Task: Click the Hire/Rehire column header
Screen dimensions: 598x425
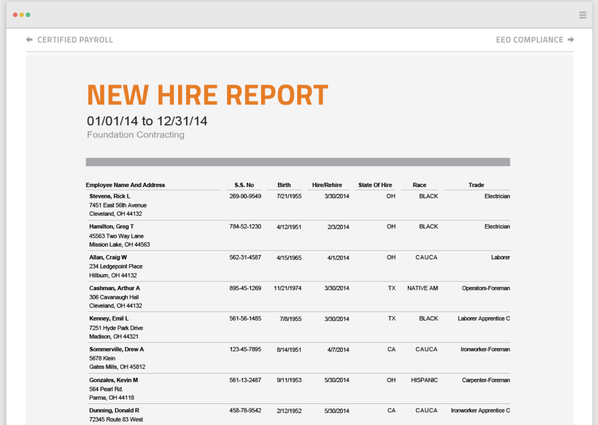Action: click(x=327, y=185)
